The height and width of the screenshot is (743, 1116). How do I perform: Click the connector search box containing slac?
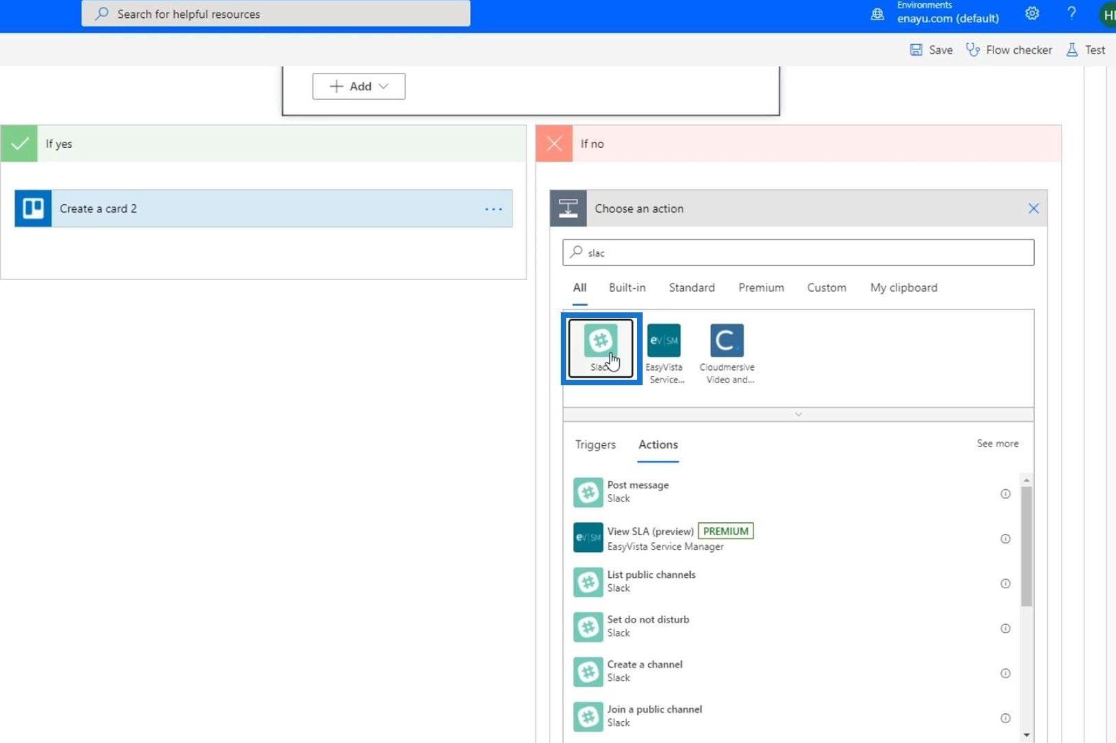pos(798,252)
